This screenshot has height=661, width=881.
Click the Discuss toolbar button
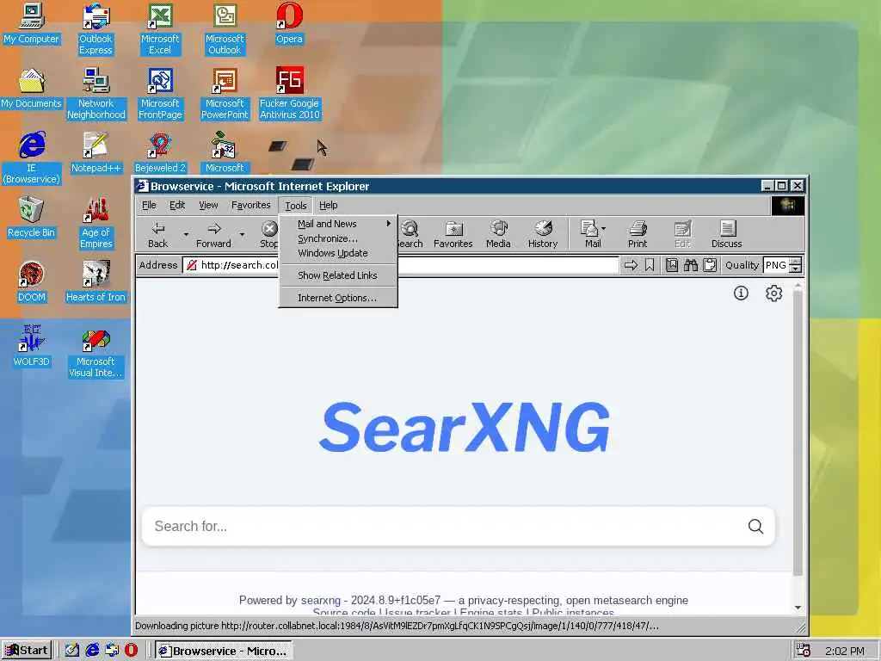click(x=726, y=234)
